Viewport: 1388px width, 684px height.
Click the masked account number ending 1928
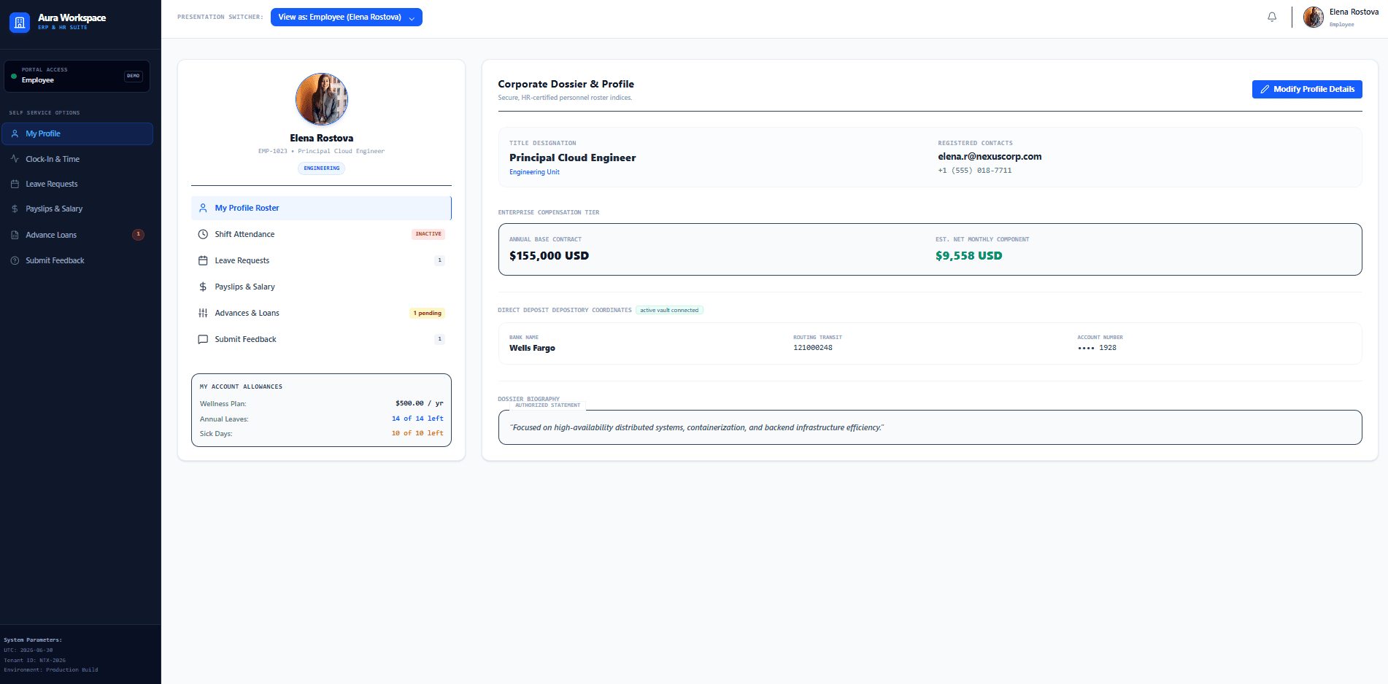click(1097, 348)
